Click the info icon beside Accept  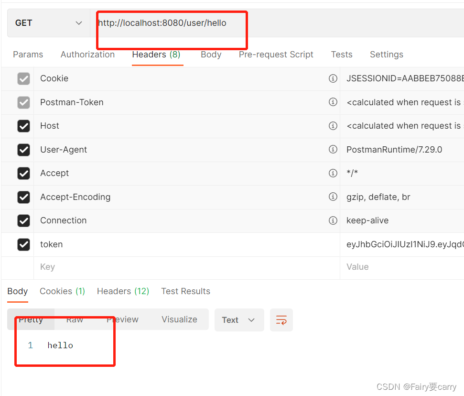click(333, 173)
